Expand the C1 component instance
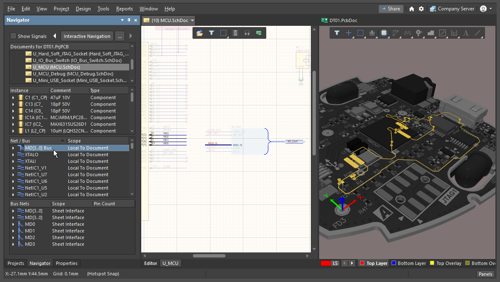Image resolution: width=500 pixels, height=282 pixels. (13, 97)
